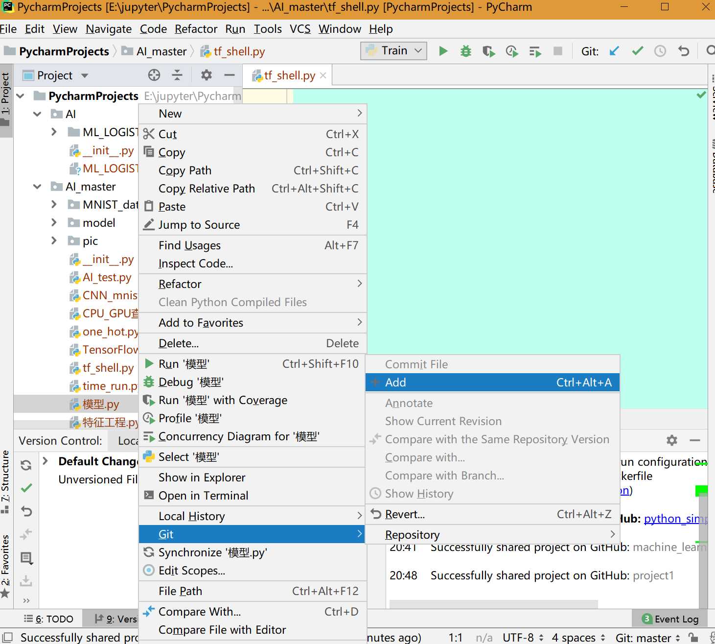Click UTF-8 encoding in status bar
715x644 pixels.
point(523,638)
